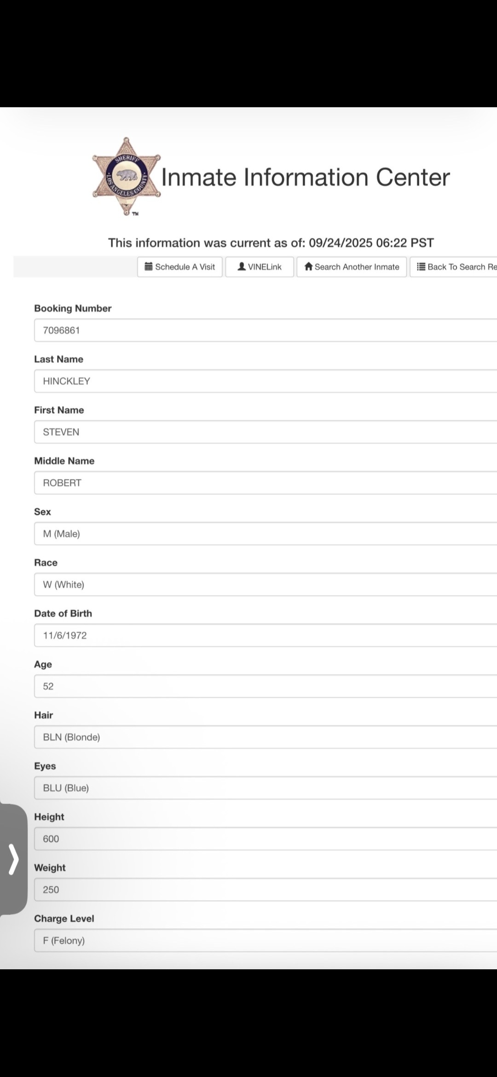The height and width of the screenshot is (1077, 497).
Task: Click the calendar icon on Schedule A Visit
Action: 149,266
